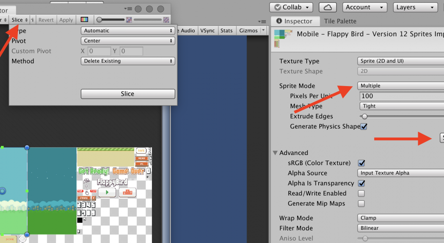Open the Gizmos dropdown arrow
444x243 pixels.
(x=263, y=30)
